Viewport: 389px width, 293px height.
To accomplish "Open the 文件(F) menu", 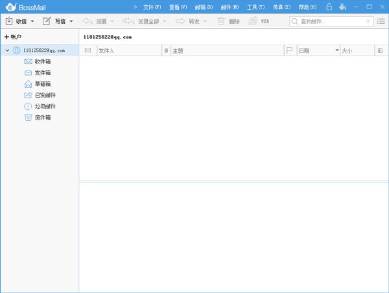I will coord(152,7).
